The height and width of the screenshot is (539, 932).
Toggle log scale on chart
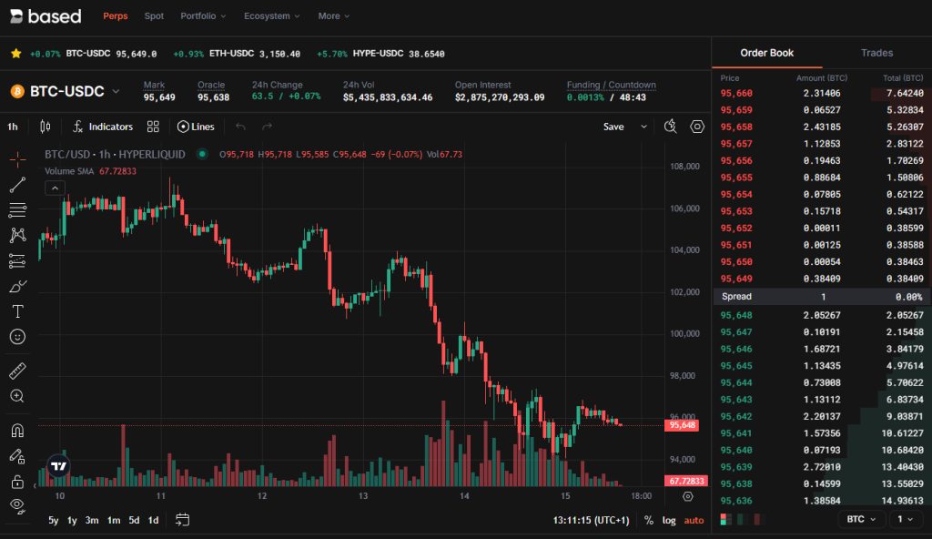tap(669, 520)
